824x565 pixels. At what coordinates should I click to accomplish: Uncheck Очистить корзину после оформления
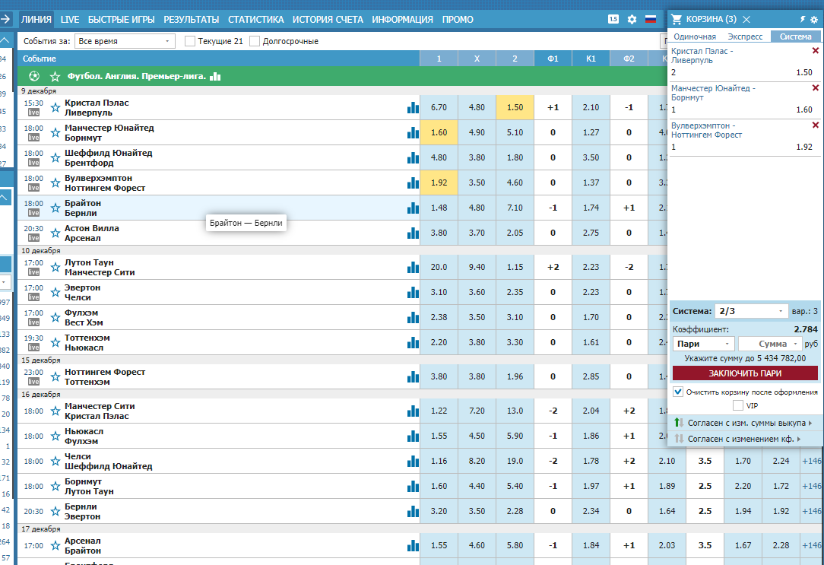(678, 392)
